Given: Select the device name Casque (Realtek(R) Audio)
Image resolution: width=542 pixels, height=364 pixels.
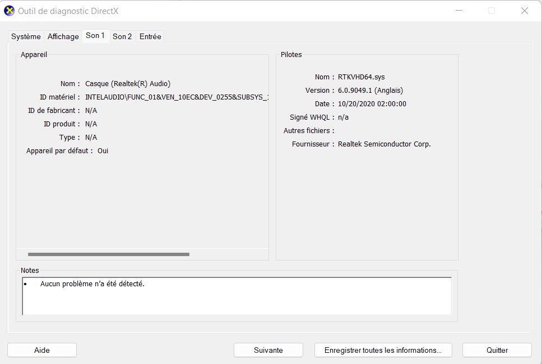Looking at the screenshot, I should click(x=128, y=84).
